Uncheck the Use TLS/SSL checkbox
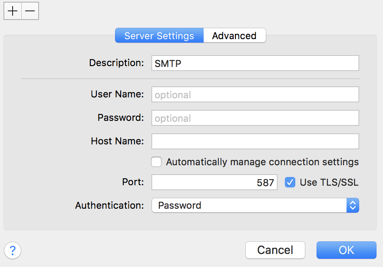This screenshot has height=267, width=383. point(290,182)
